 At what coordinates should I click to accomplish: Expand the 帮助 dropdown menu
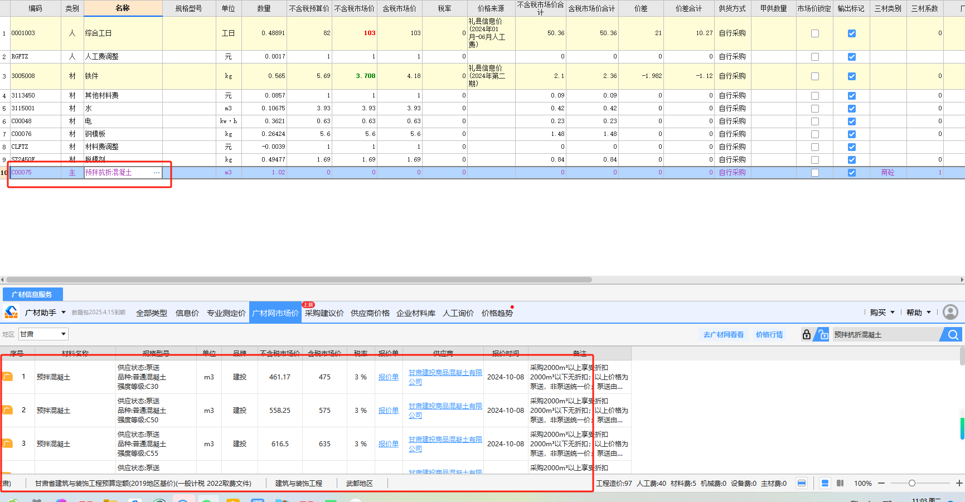(x=919, y=313)
